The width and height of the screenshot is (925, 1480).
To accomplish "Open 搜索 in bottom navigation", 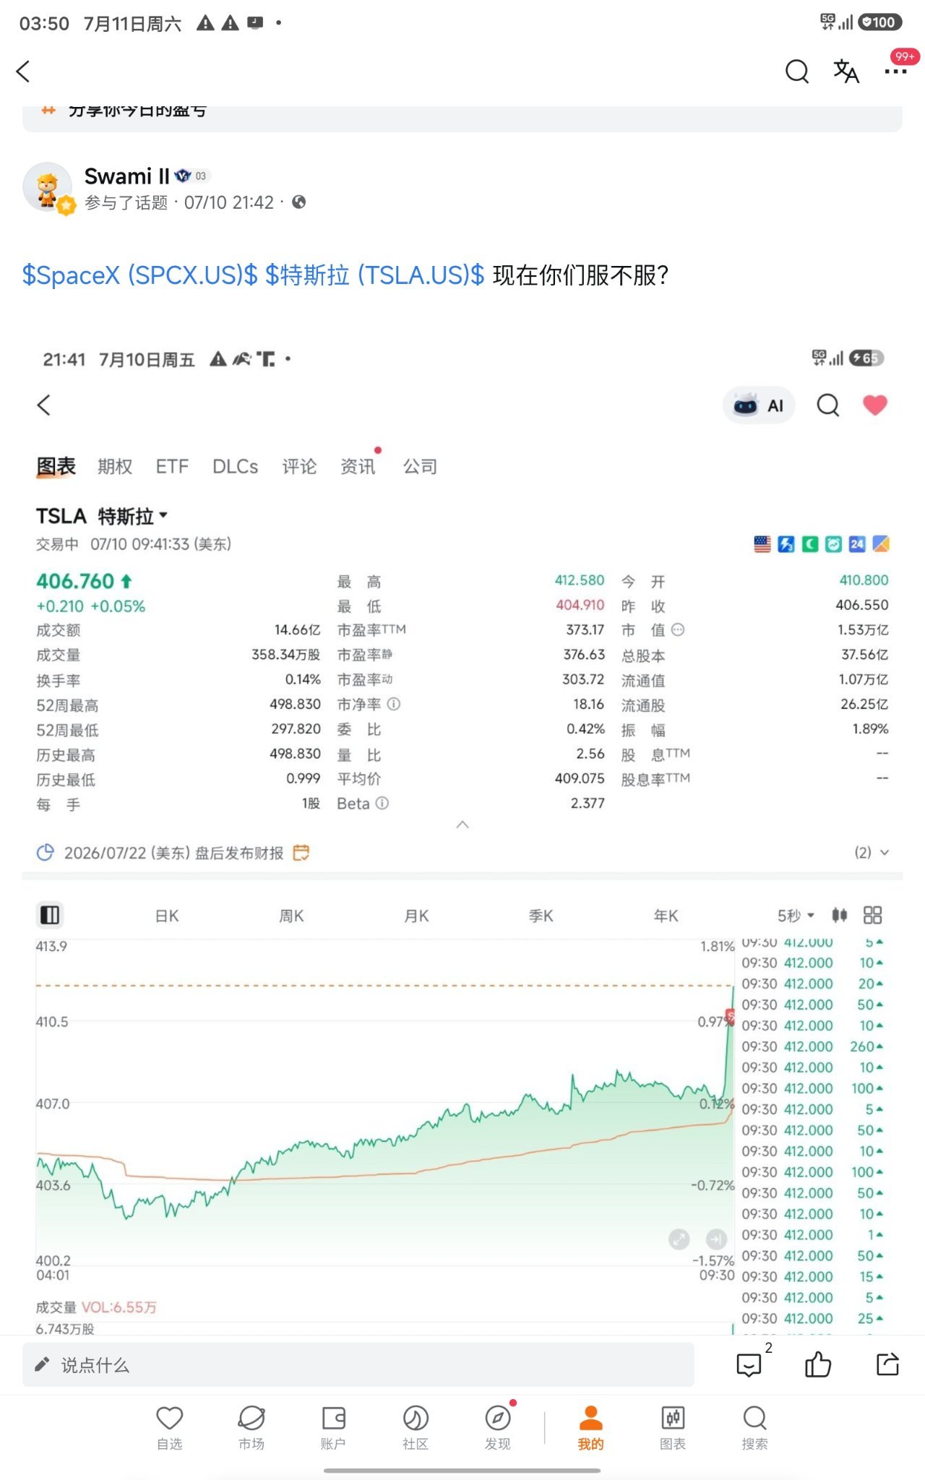I will coord(755,1428).
